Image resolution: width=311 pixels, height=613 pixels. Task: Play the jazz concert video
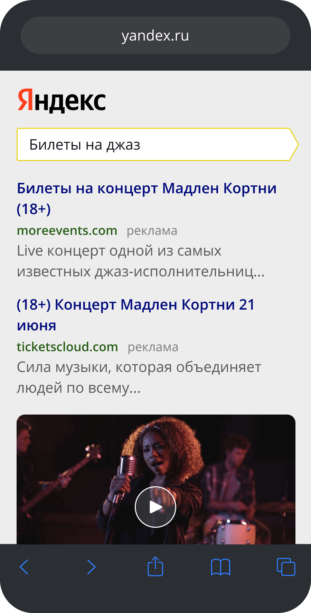tap(155, 507)
